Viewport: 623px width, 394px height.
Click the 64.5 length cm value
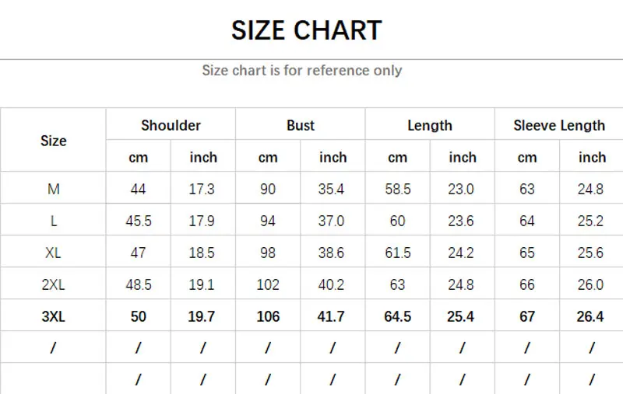(398, 316)
